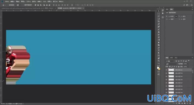194x105 pixels.
Task: Open the Layers panel flyout menu
Action: click(x=192, y=58)
